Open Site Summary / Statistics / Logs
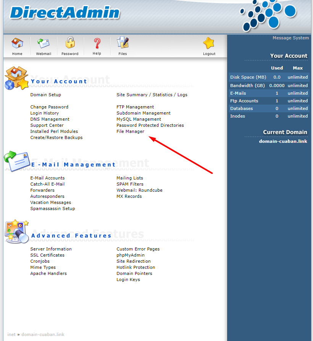This screenshot has width=313, height=341. [x=152, y=95]
